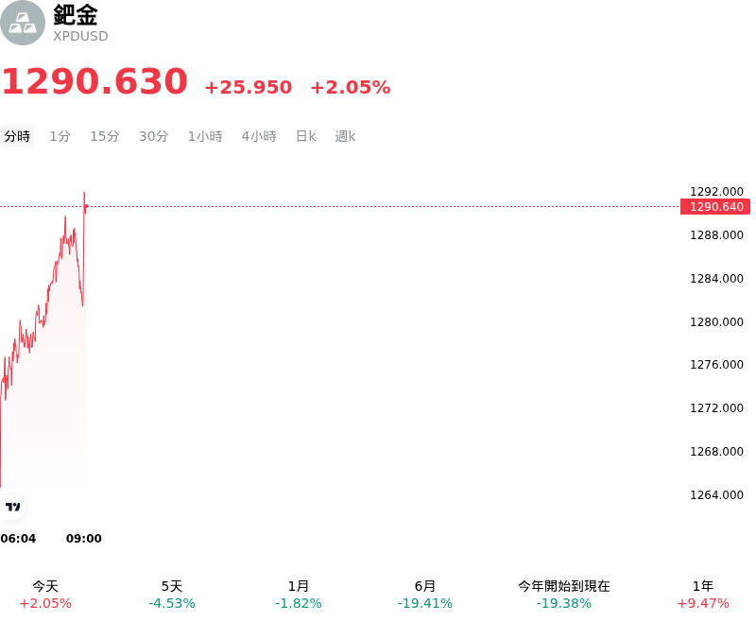Click the red 1290.640 price label
The width and height of the screenshot is (756, 622).
pyautogui.click(x=715, y=207)
